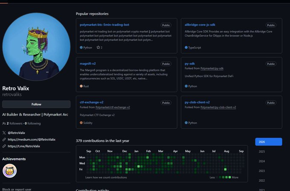The image size is (290, 191).
Task: Open the Polymarket/ctf-exchange-v2 fork source link
Action: pos(113,107)
